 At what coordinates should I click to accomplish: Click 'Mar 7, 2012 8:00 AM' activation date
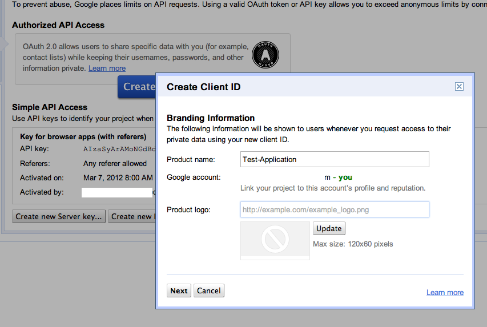coord(118,177)
